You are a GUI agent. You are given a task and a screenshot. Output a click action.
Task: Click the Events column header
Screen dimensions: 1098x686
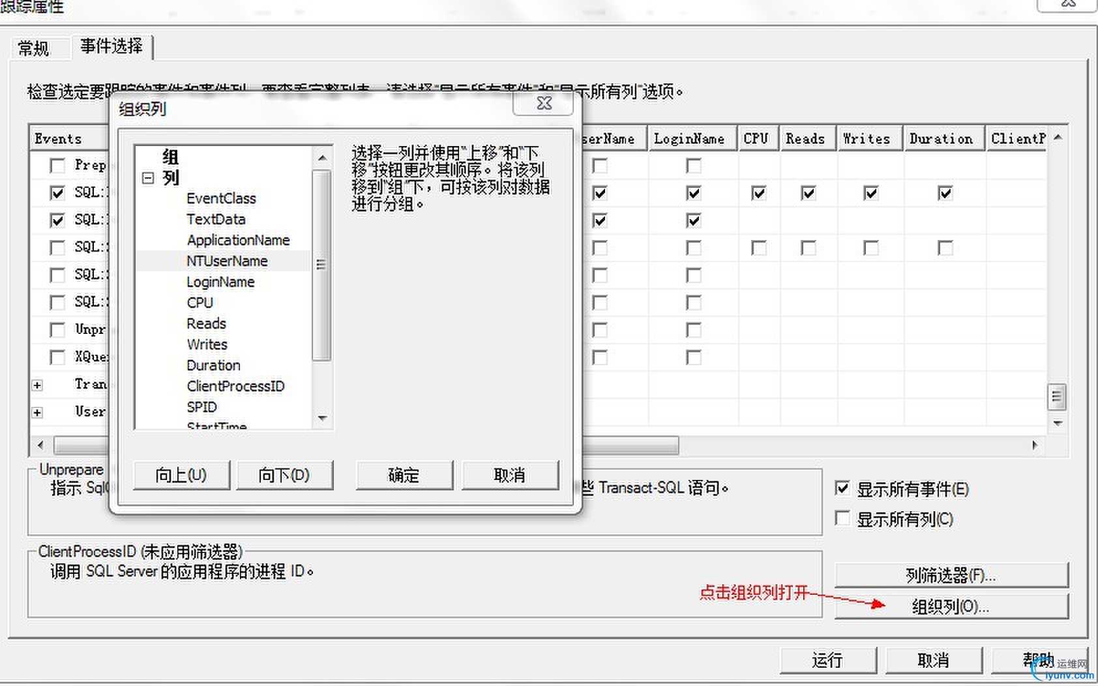tap(69, 138)
